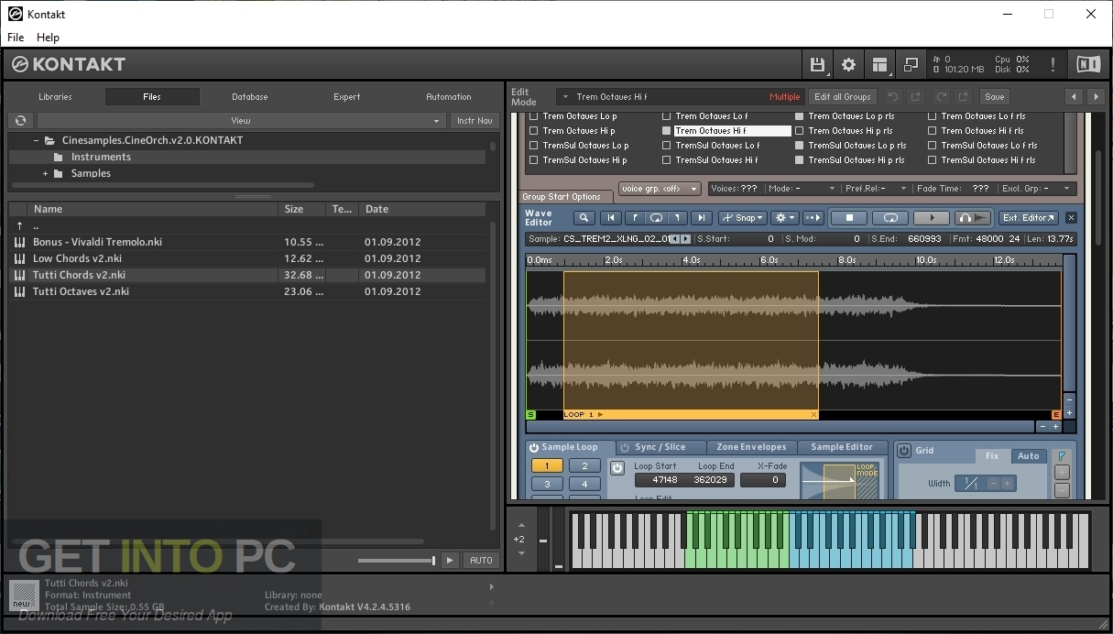Screen dimensions: 1113x634
Task: Click the save instrument disk icon
Action: click(817, 64)
